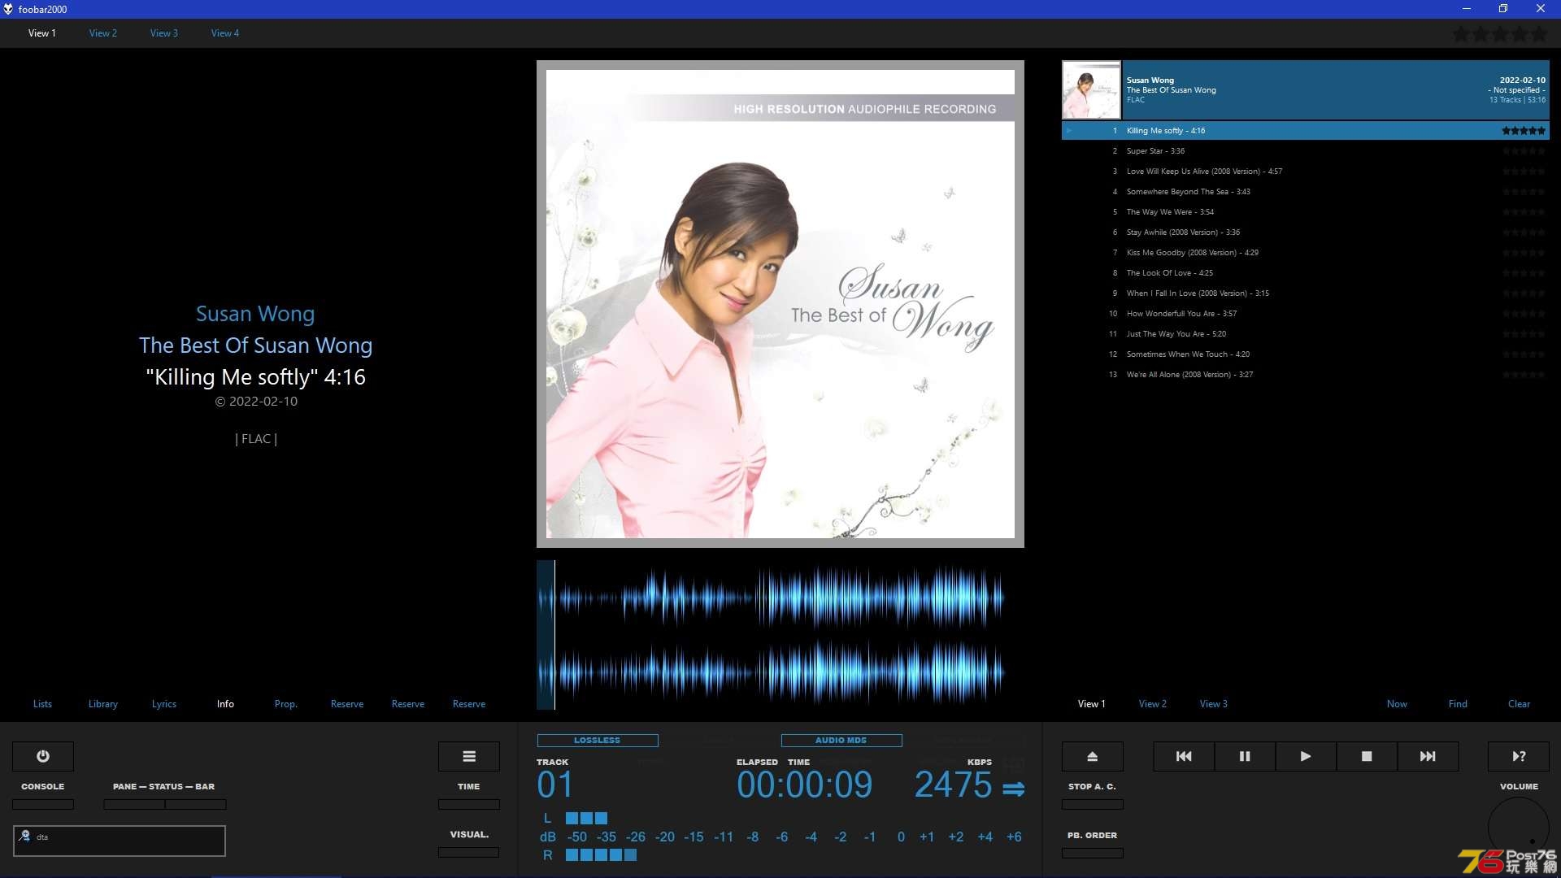1561x878 pixels.
Task: Switch to View 3 in top tab bar
Action: (x=164, y=33)
